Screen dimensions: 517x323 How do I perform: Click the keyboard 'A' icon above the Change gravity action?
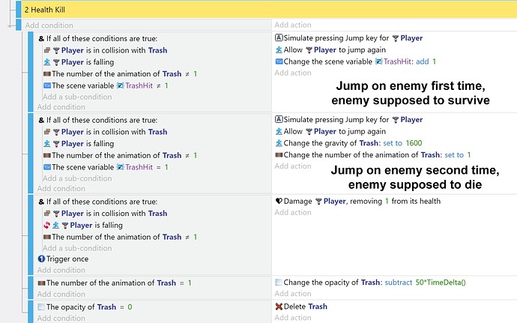click(279, 119)
